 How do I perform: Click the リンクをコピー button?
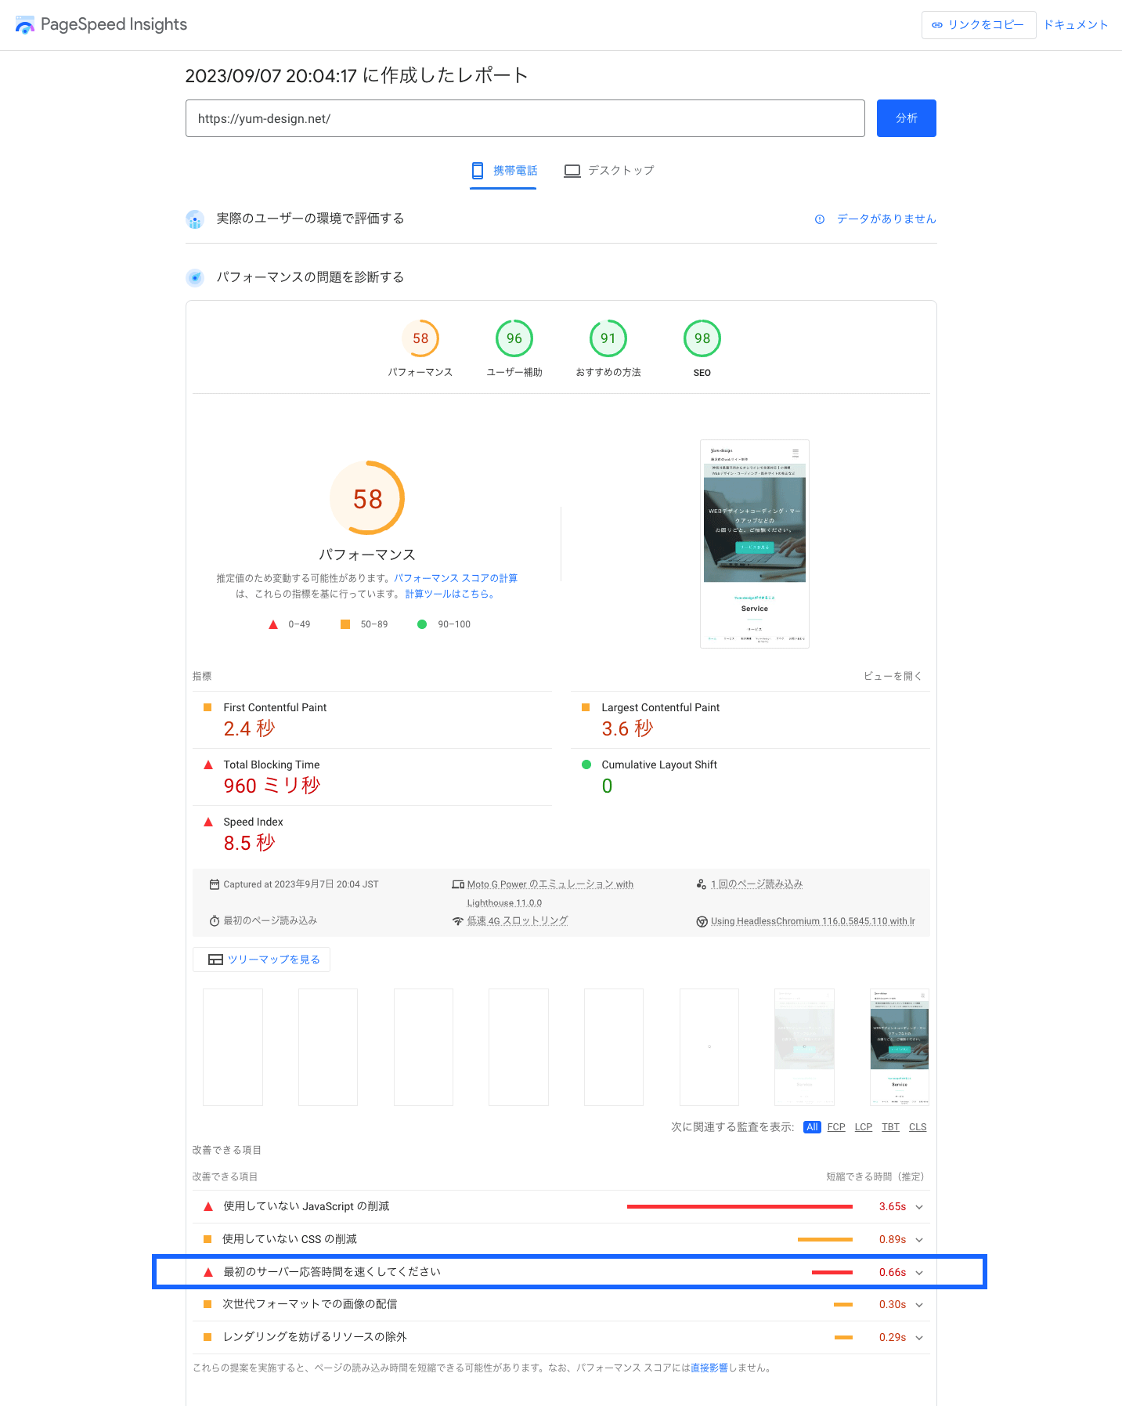click(978, 25)
